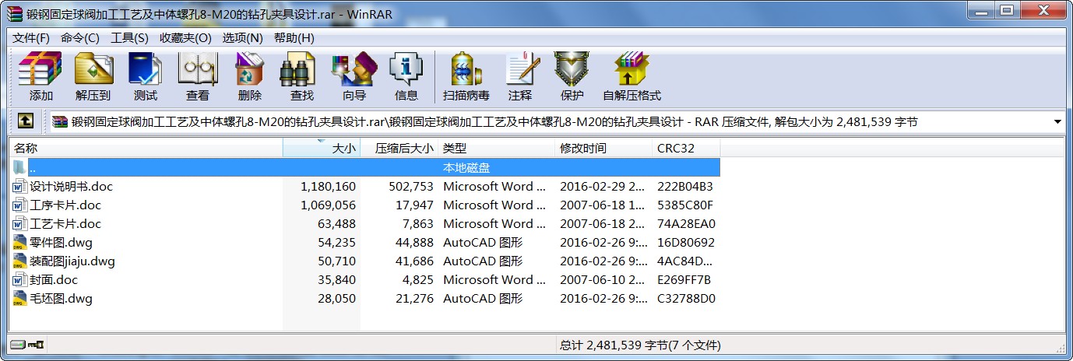Select the '..' parent folder row
This screenshot has width=1073, height=361.
pos(365,167)
